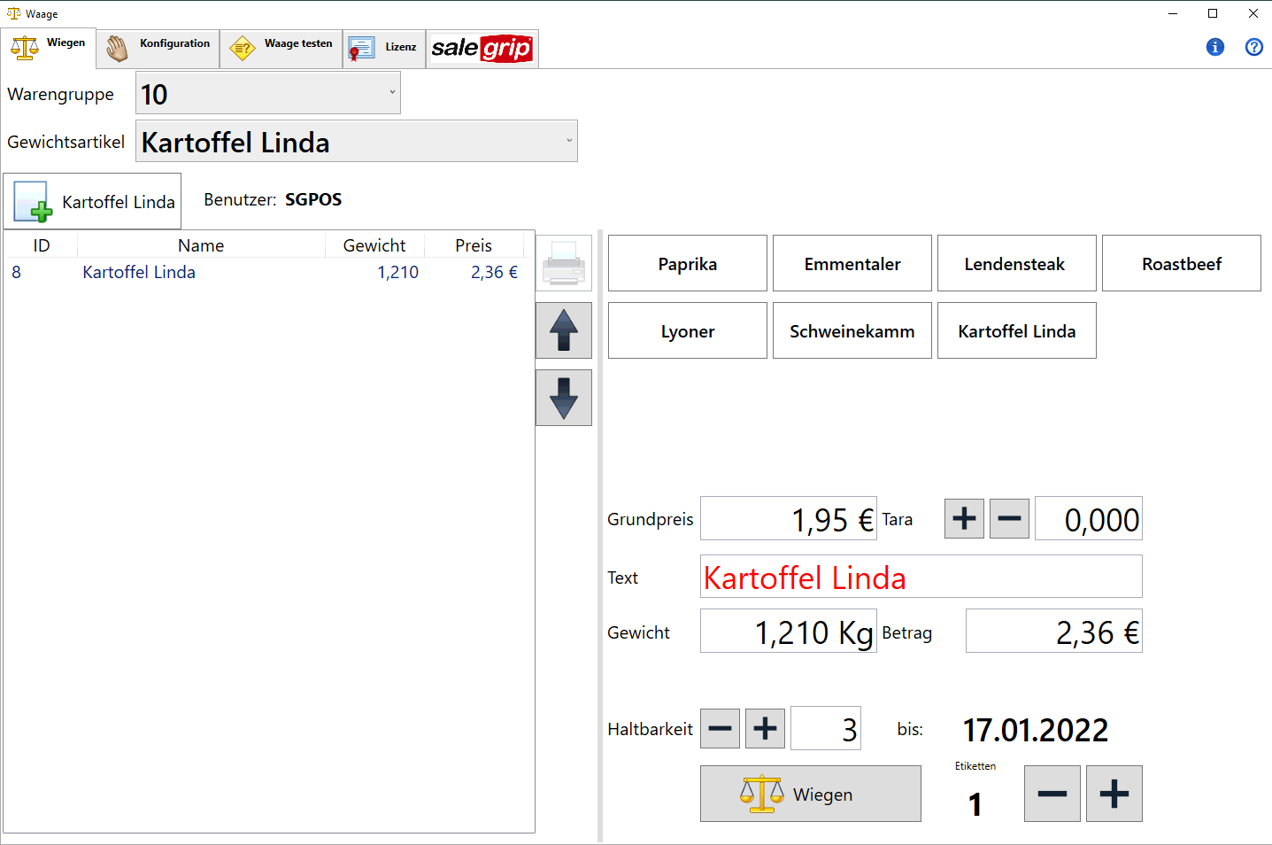Click price 2,36 € in list row

pyautogui.click(x=494, y=272)
